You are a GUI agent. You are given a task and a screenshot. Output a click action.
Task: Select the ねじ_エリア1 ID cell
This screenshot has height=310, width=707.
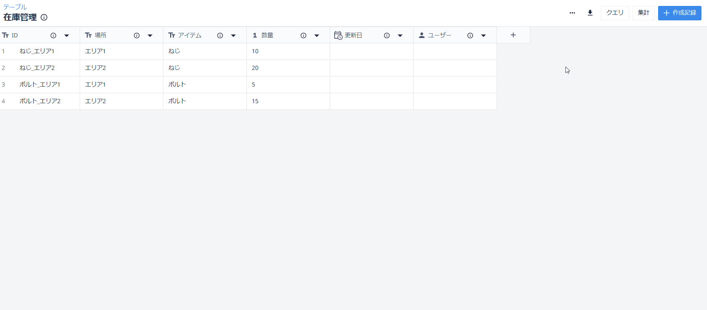click(x=40, y=51)
